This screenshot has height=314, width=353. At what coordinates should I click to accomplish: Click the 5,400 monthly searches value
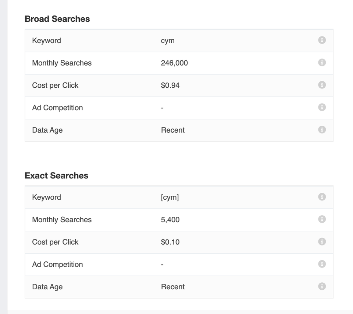170,220
